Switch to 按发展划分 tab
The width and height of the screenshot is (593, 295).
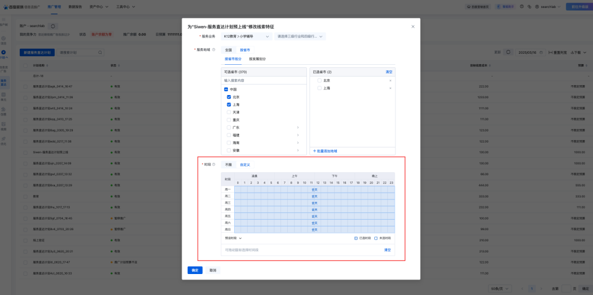257,59
